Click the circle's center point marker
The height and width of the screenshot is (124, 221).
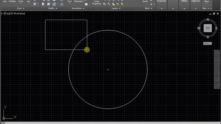(x=108, y=70)
